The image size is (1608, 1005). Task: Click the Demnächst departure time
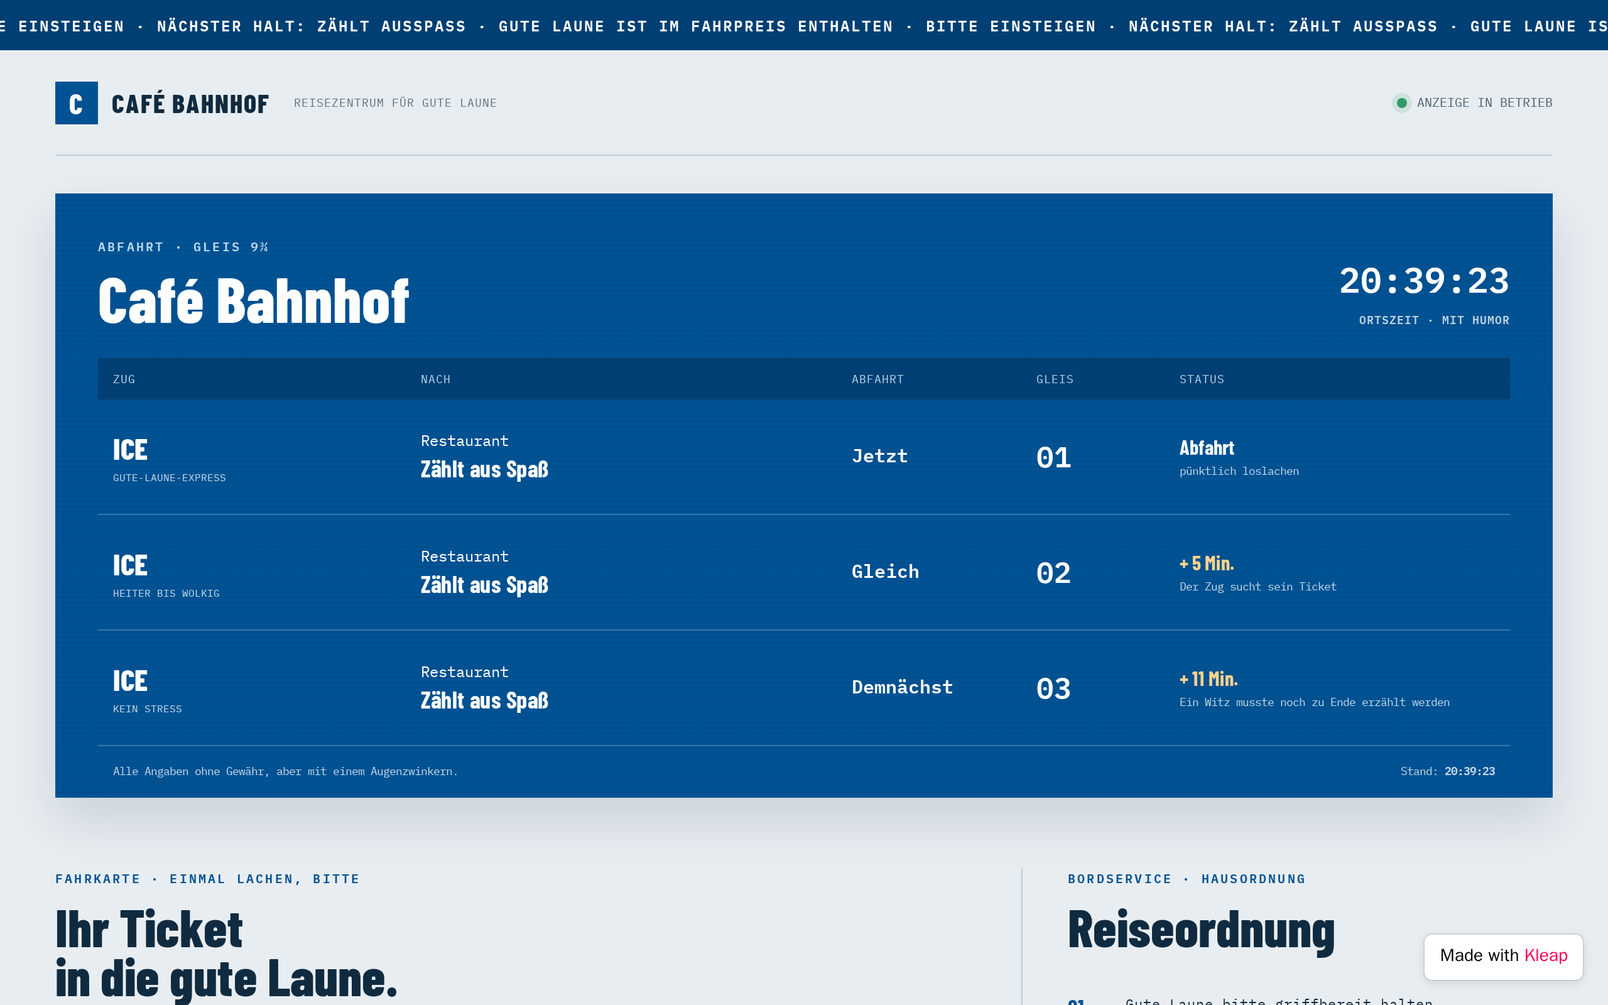tap(903, 687)
